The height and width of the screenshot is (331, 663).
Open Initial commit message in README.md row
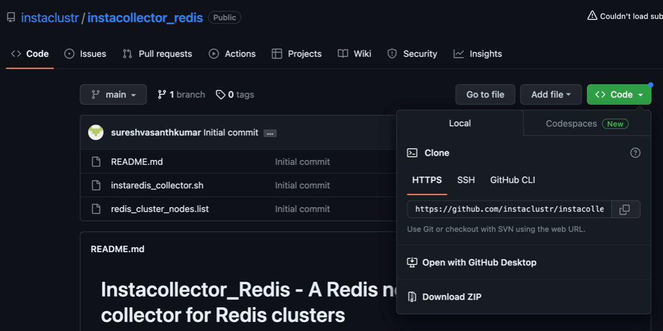point(303,162)
